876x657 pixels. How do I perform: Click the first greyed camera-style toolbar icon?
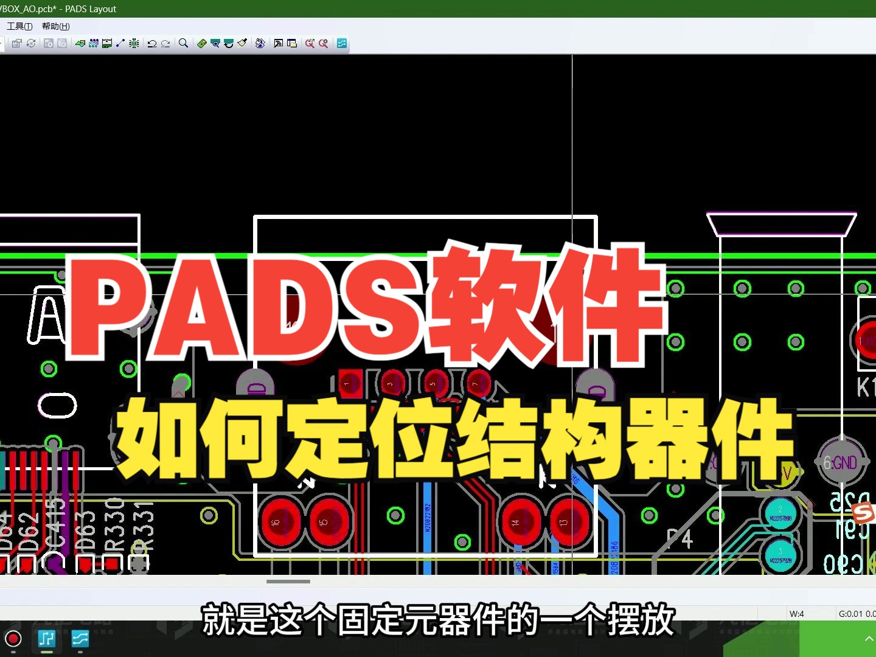coord(49,43)
